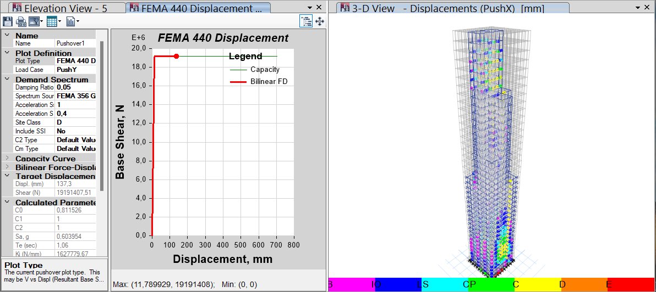The width and height of the screenshot is (656, 292).
Task: Click the green CP hinge color swatch
Action: click(491, 284)
